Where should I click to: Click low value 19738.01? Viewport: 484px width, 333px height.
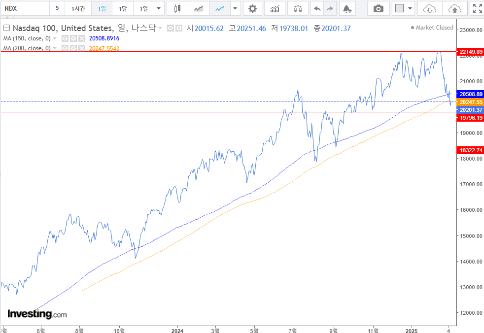(x=294, y=29)
